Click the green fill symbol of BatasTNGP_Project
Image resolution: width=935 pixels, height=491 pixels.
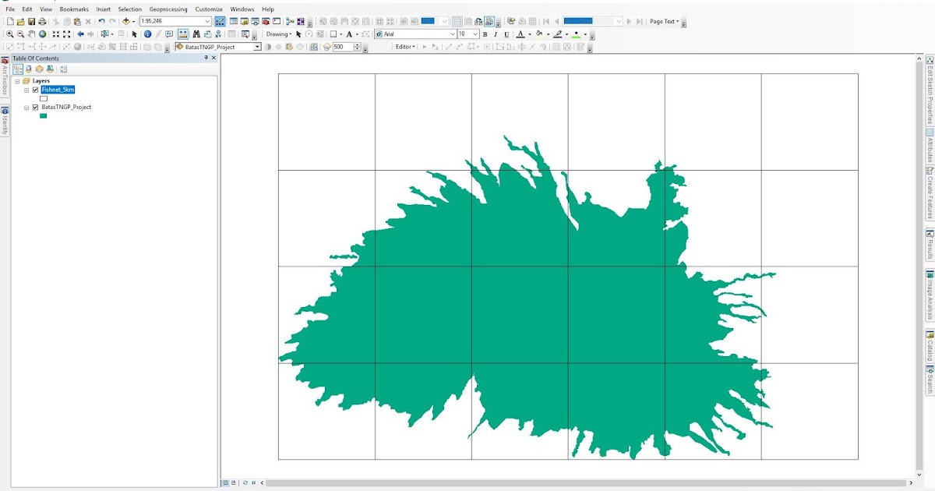click(44, 115)
